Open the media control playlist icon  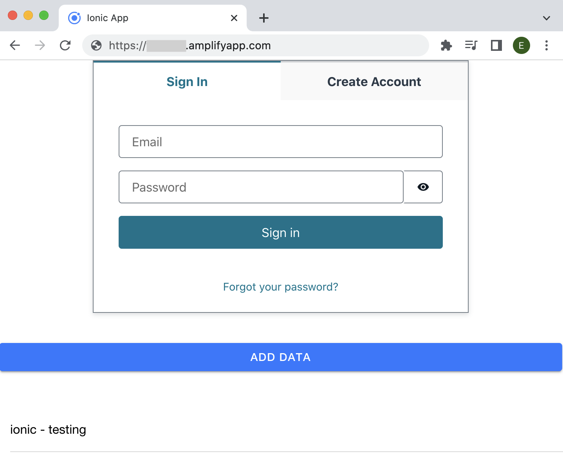pyautogui.click(x=471, y=45)
